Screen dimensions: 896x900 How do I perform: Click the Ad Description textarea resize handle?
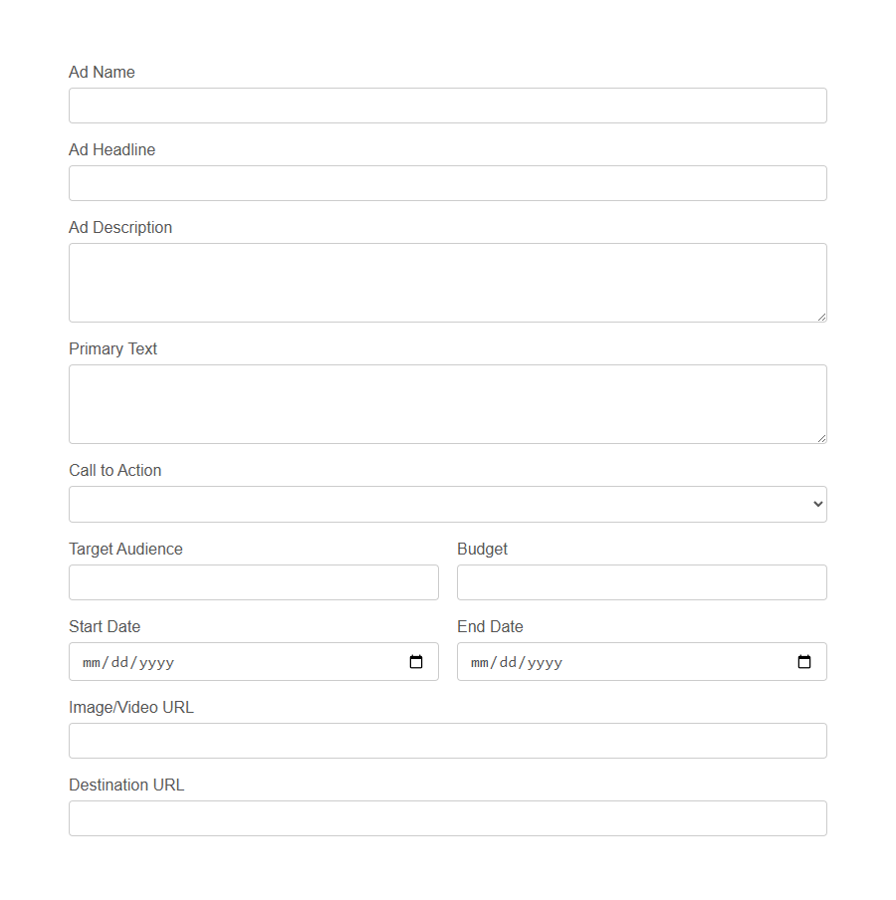(822, 317)
